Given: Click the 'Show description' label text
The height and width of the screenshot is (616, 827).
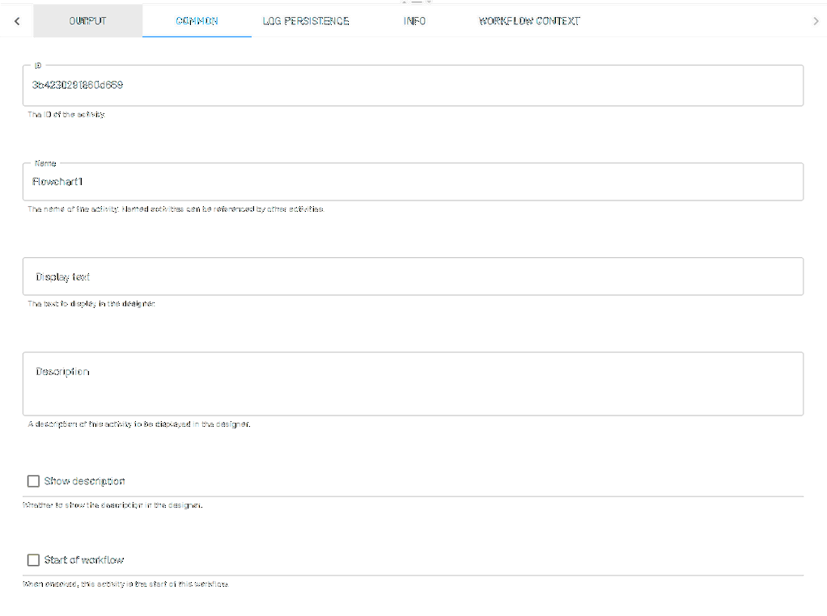Looking at the screenshot, I should click(x=84, y=481).
